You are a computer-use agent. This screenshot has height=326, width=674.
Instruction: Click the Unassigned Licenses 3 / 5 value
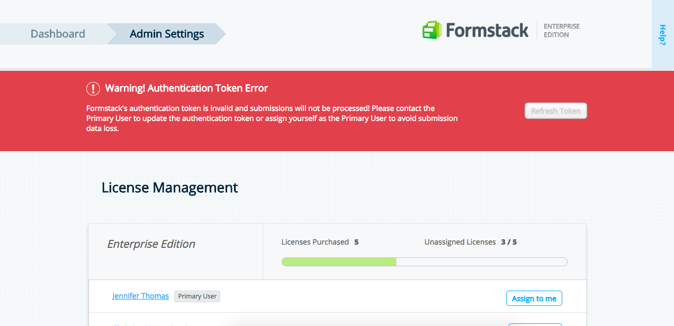[x=508, y=242]
